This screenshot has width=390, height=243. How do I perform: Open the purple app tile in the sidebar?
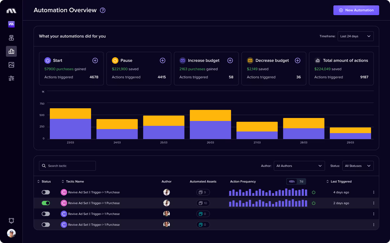pos(11,24)
